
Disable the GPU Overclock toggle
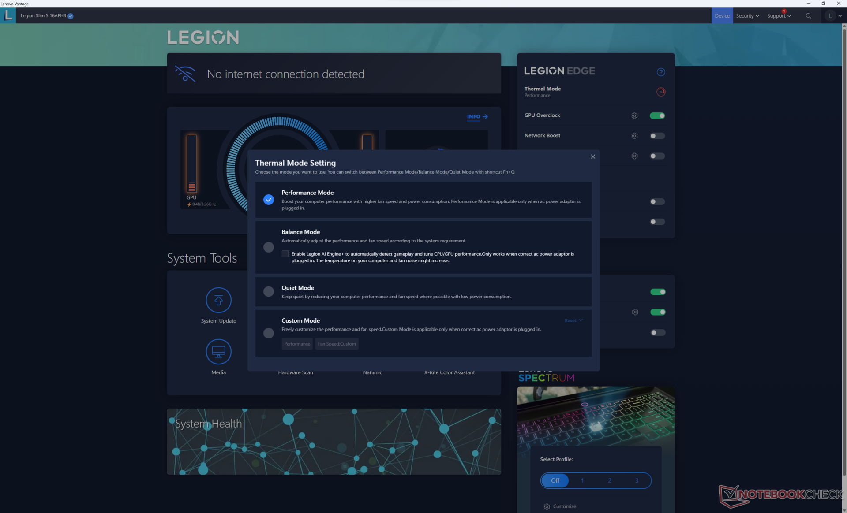[657, 115]
